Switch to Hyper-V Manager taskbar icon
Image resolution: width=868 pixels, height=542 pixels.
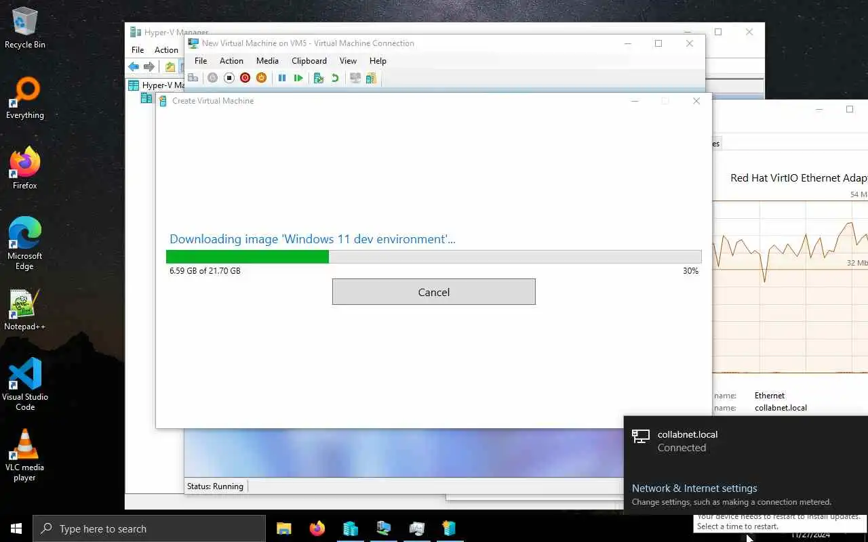click(x=350, y=528)
